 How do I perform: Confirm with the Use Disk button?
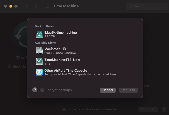(x=128, y=90)
